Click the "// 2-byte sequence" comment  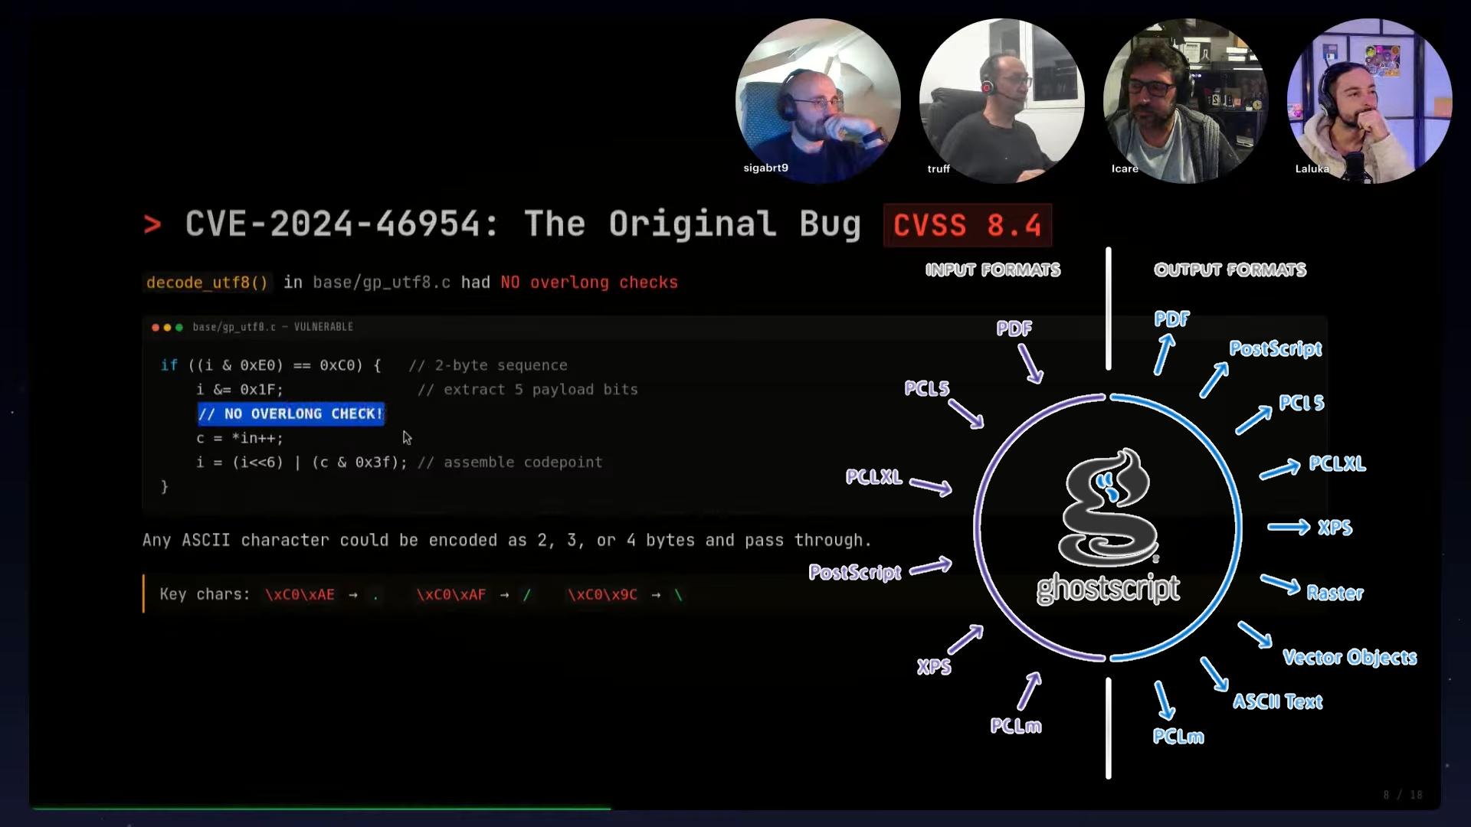tap(488, 365)
